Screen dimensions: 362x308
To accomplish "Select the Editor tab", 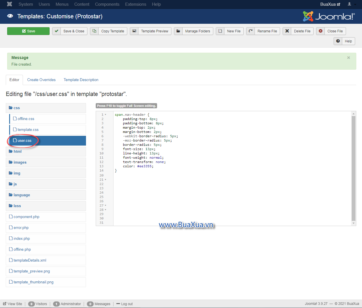I will tap(14, 80).
